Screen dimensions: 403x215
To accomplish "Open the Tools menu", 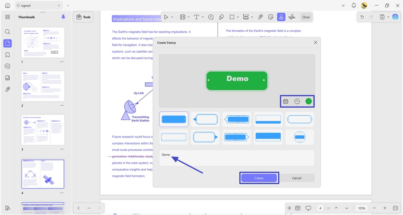I will (x=83, y=17).
